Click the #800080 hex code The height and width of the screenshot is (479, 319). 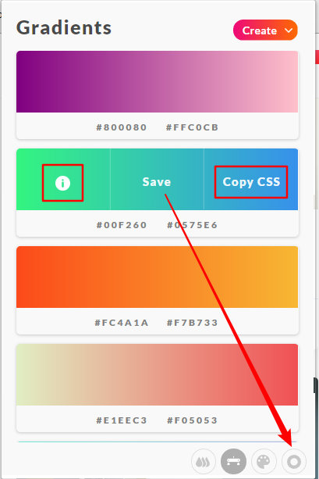[x=122, y=127]
